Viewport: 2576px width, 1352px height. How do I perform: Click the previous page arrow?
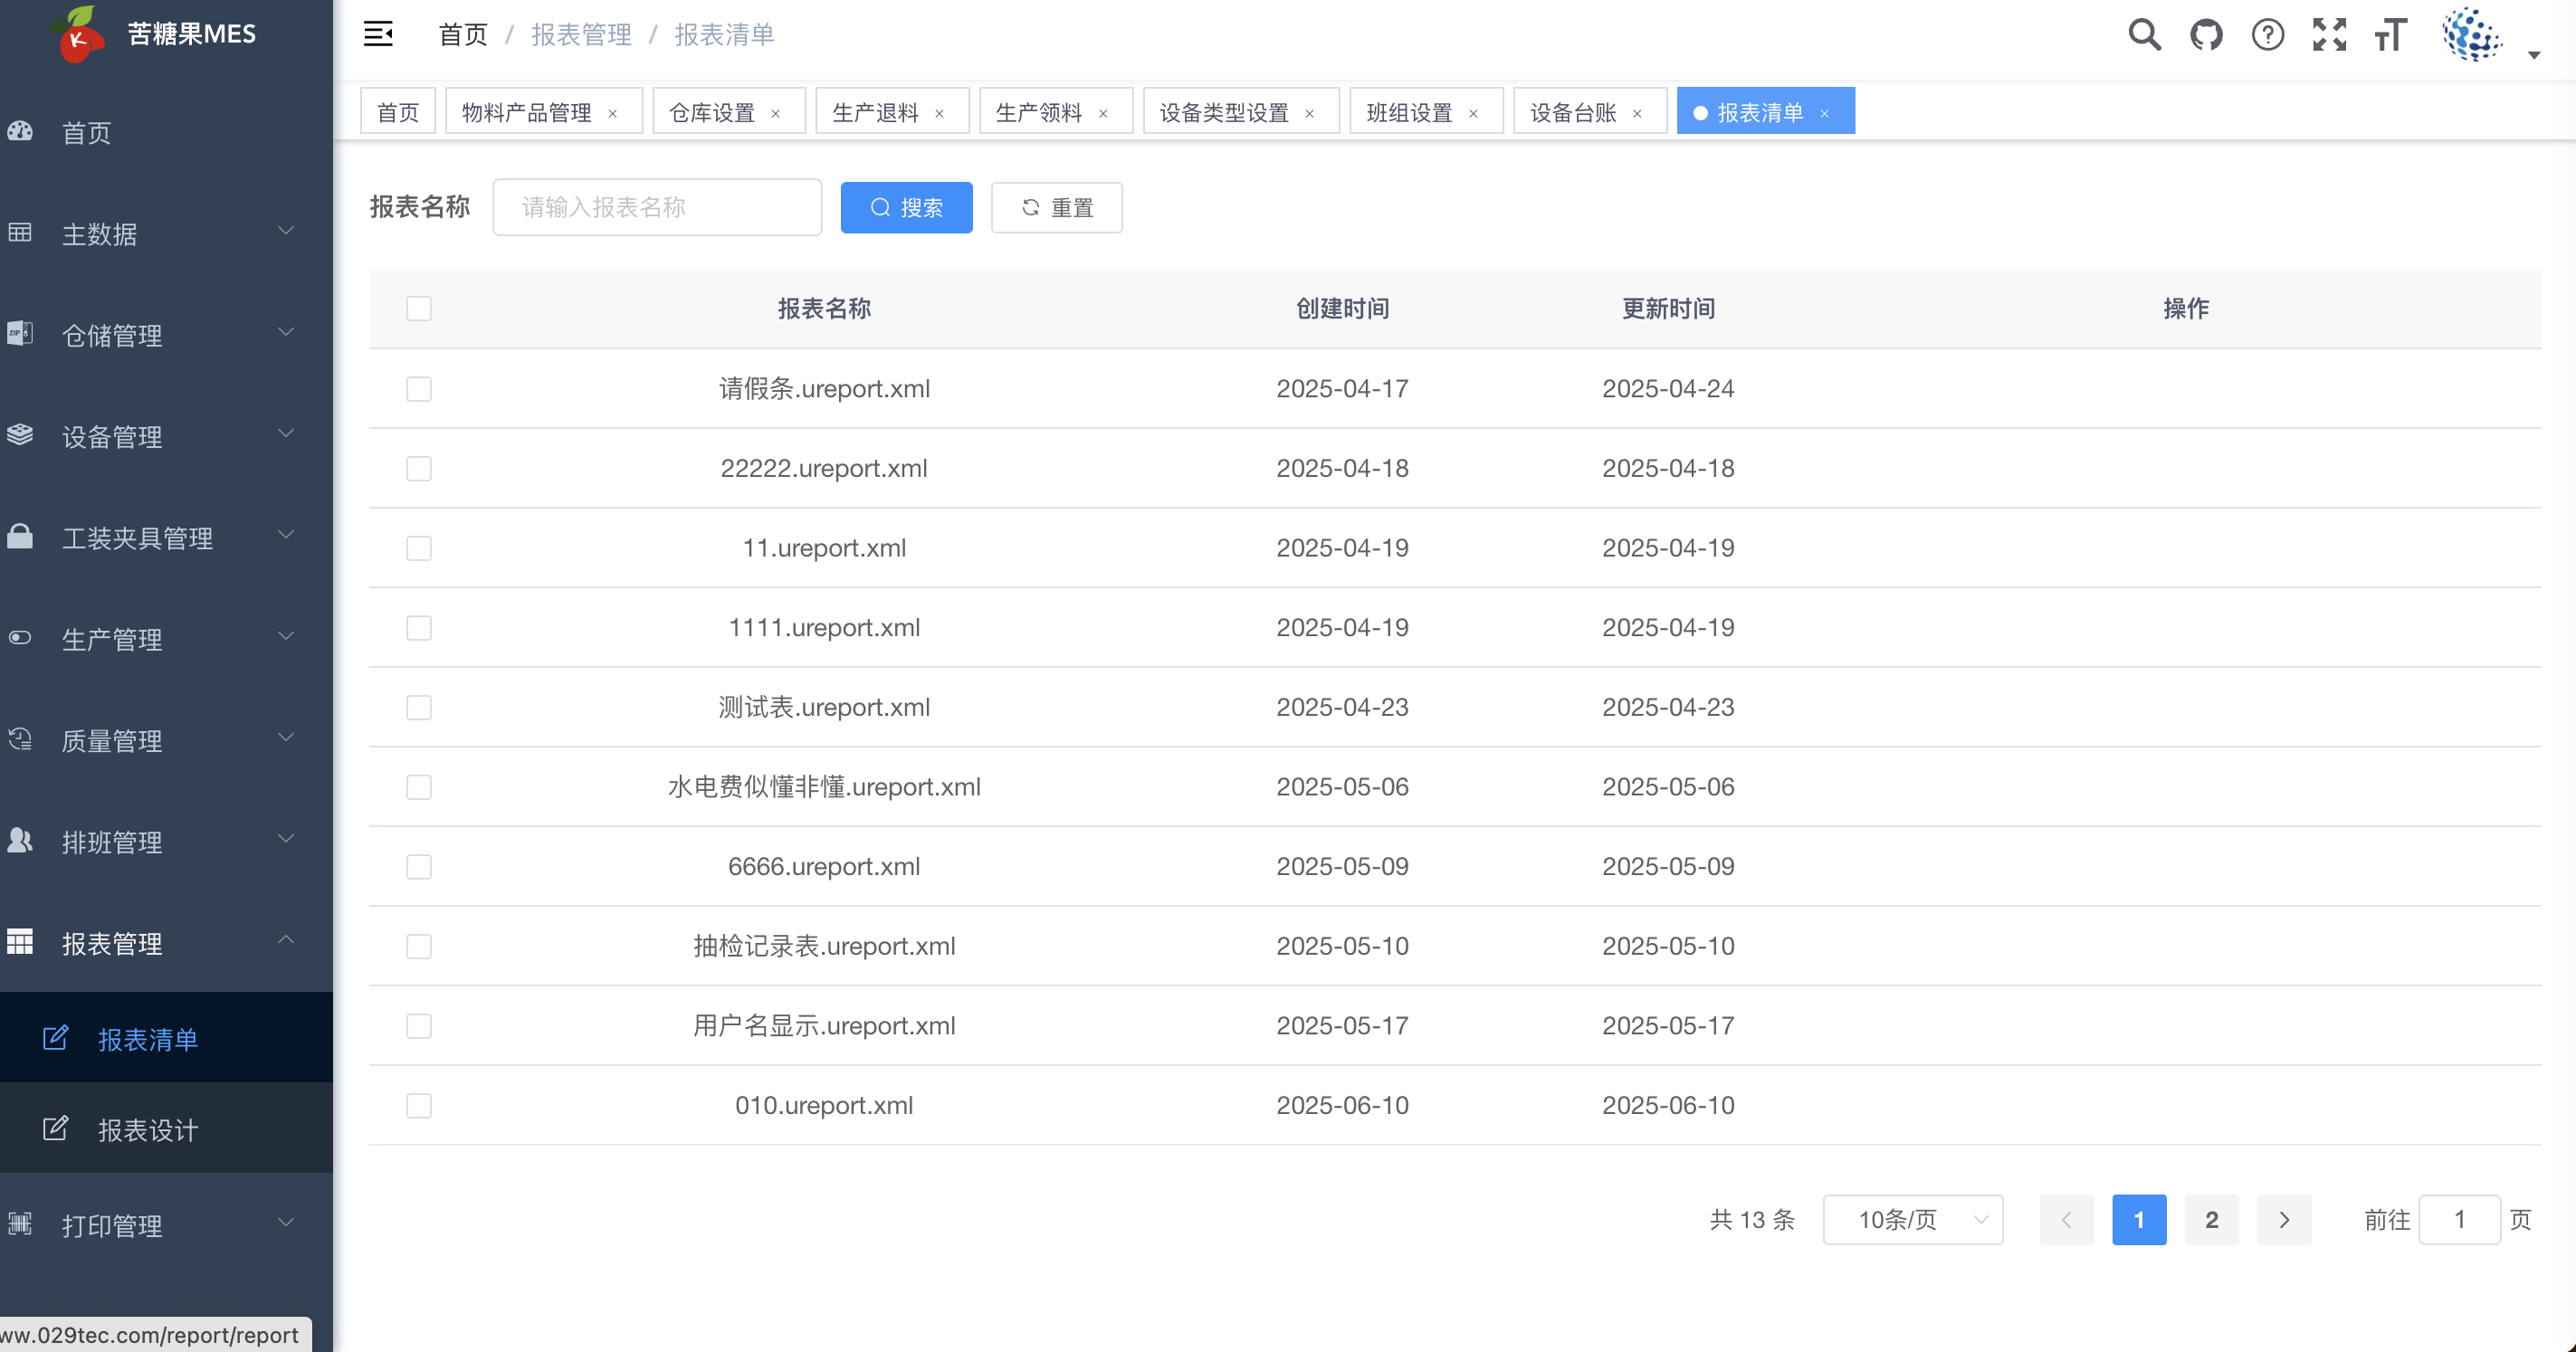click(x=2066, y=1219)
